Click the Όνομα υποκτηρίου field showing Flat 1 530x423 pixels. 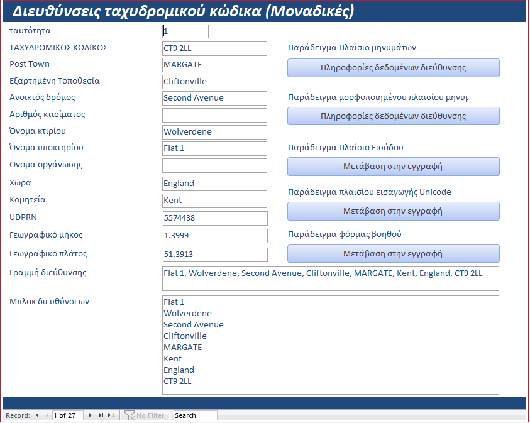coord(214,149)
